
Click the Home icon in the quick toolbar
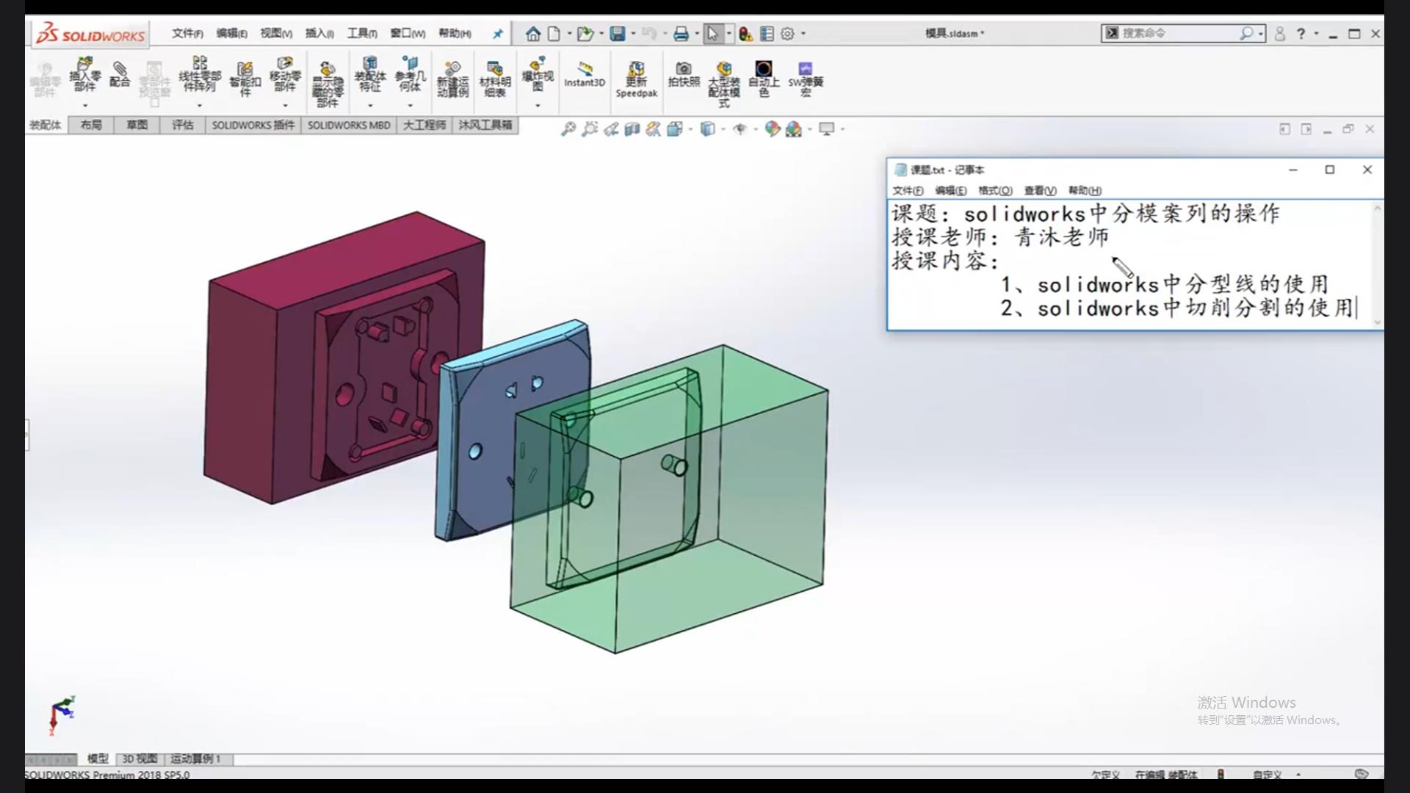[x=533, y=33]
